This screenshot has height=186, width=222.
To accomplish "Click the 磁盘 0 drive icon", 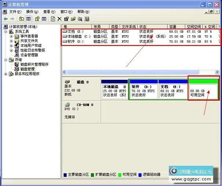I will (x=67, y=82).
